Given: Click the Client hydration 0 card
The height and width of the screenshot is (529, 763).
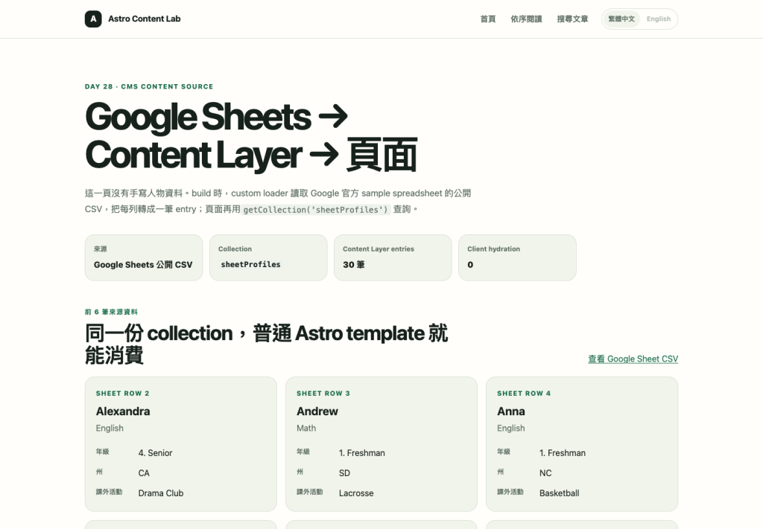Looking at the screenshot, I should tap(517, 257).
